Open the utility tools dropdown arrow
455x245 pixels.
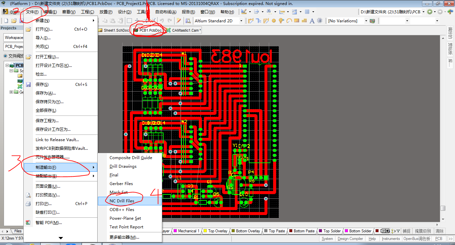(x=250, y=12)
